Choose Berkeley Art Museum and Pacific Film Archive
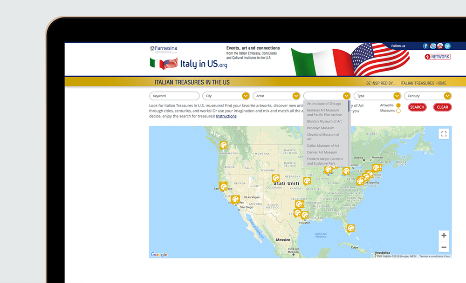This screenshot has width=466, height=283. [324, 112]
